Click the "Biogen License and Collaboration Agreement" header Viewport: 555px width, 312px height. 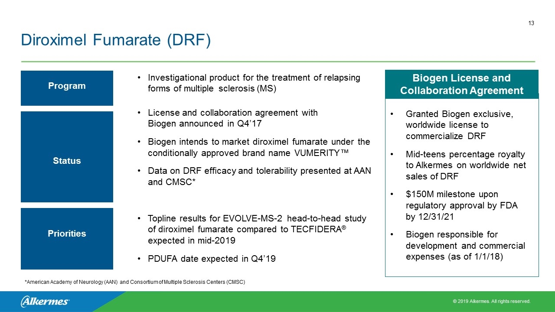click(462, 84)
